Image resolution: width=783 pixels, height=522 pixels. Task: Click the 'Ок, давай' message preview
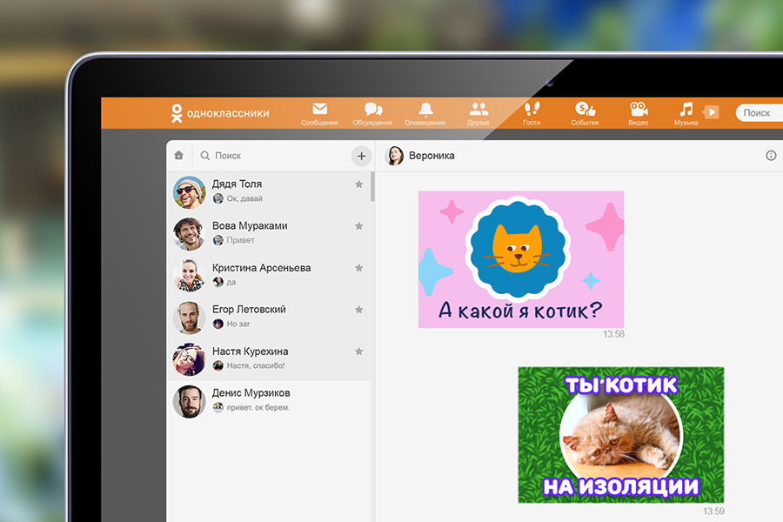pyautogui.click(x=244, y=199)
